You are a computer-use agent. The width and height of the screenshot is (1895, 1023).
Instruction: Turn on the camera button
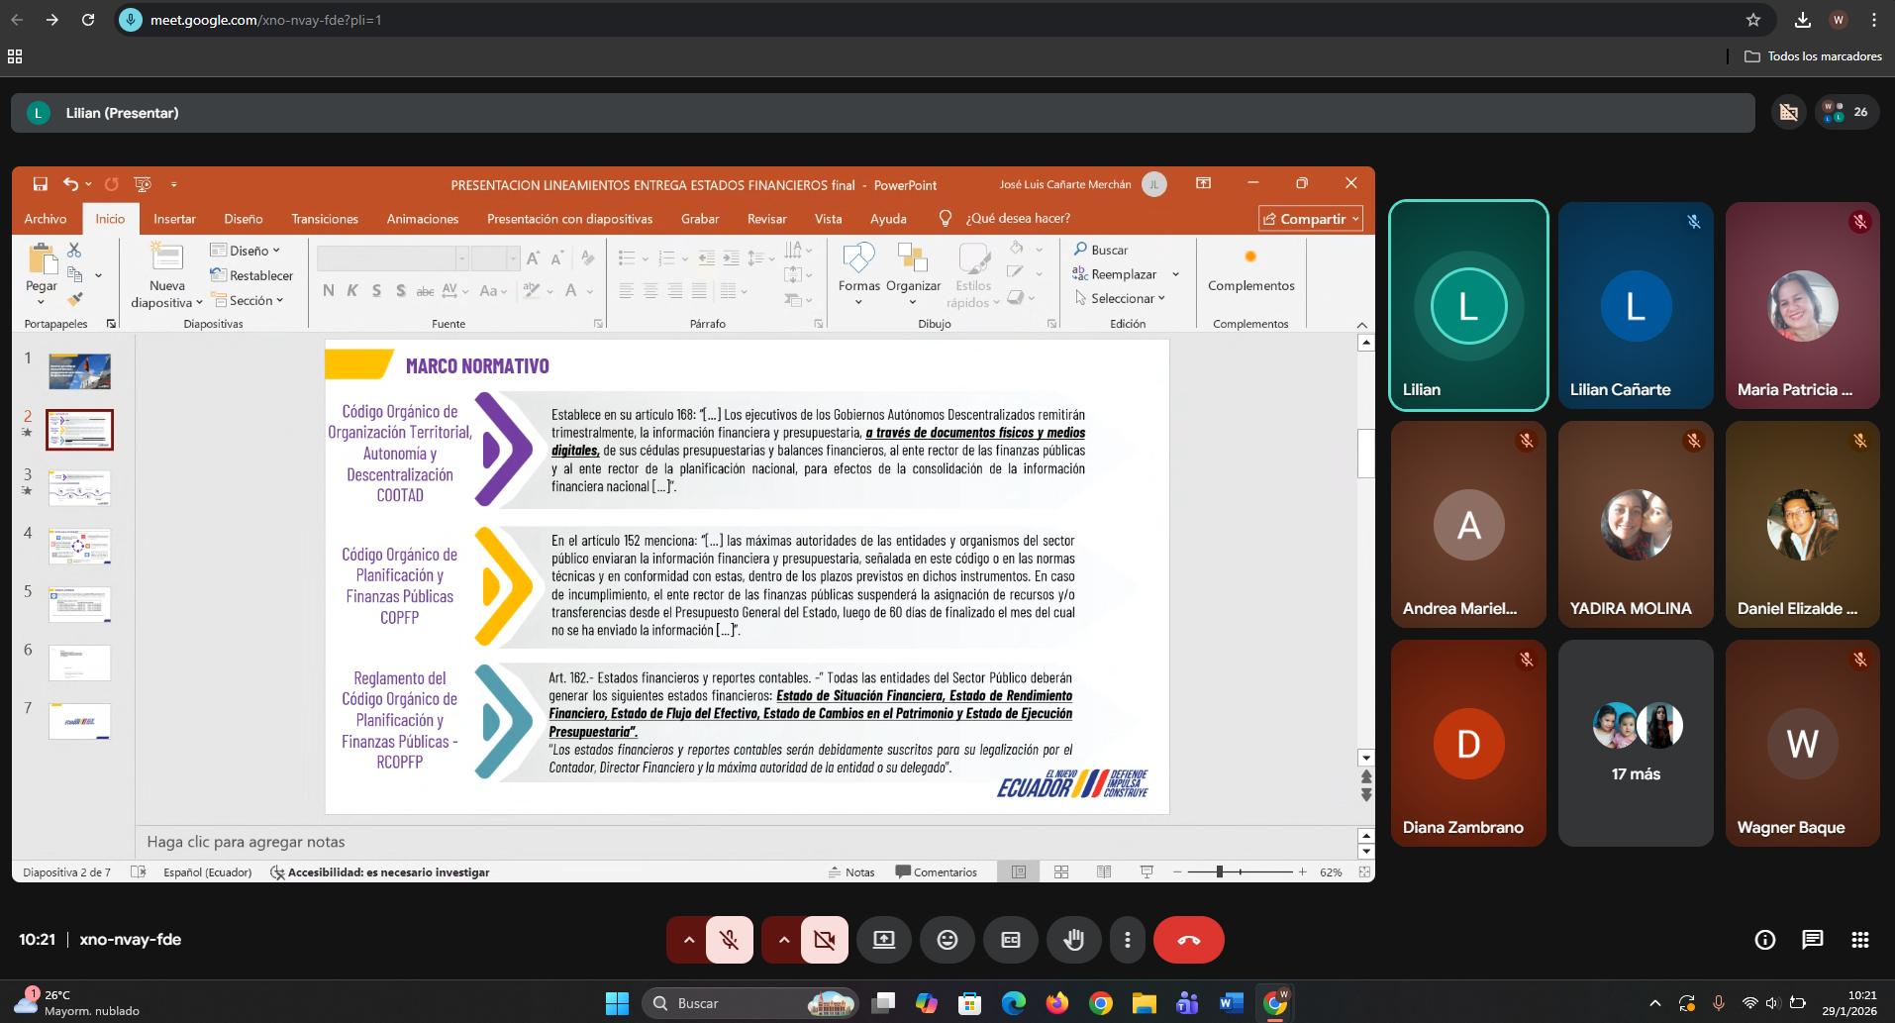[824, 940]
